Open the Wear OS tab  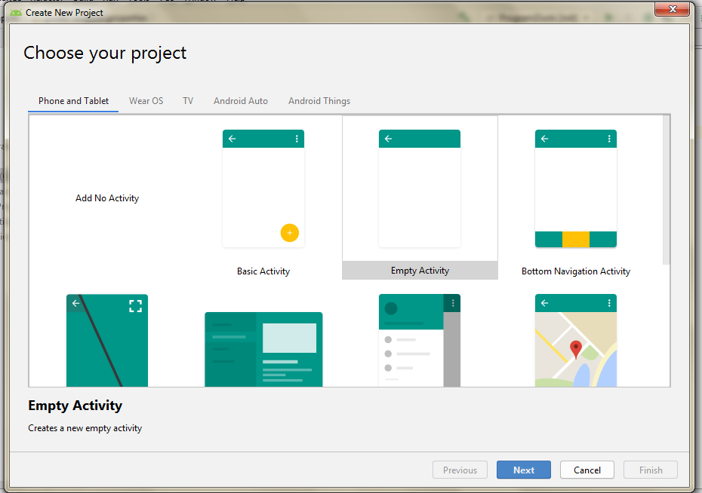[146, 101]
